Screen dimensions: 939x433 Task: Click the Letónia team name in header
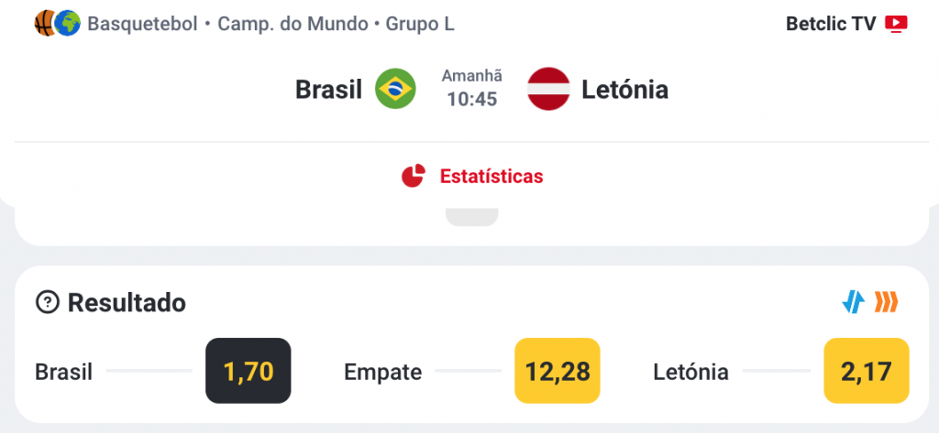[624, 90]
